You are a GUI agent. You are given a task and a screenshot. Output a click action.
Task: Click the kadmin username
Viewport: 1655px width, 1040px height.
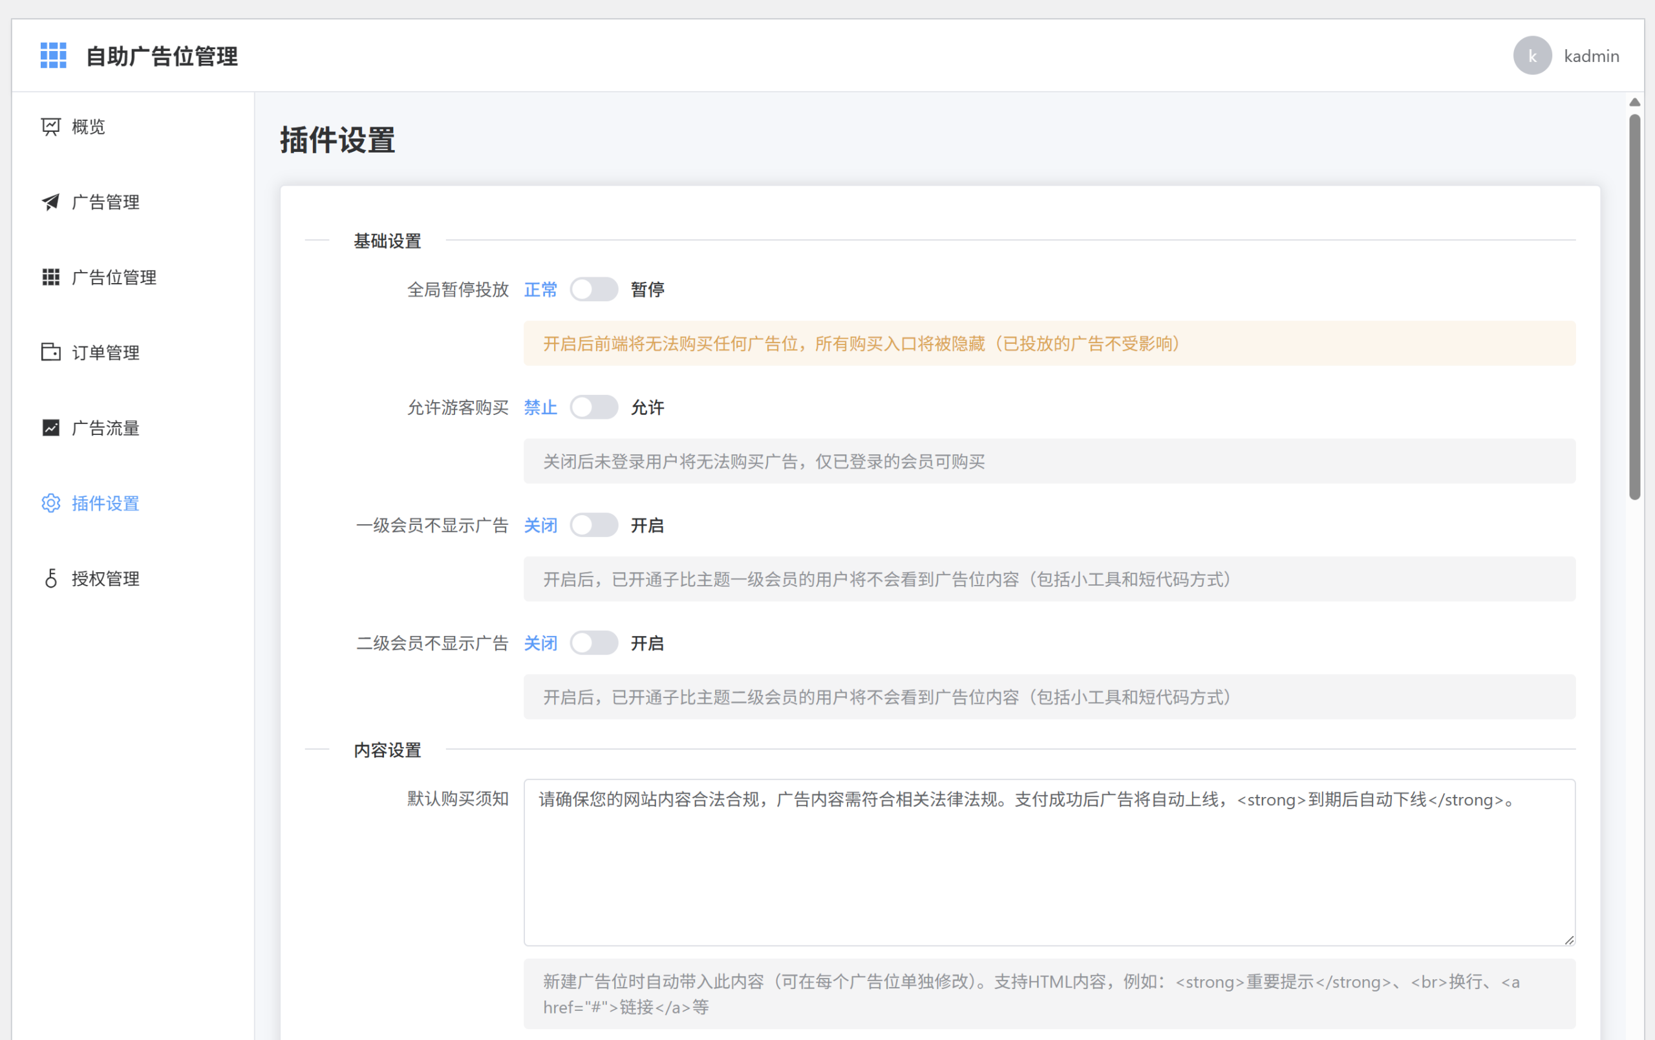(1591, 56)
